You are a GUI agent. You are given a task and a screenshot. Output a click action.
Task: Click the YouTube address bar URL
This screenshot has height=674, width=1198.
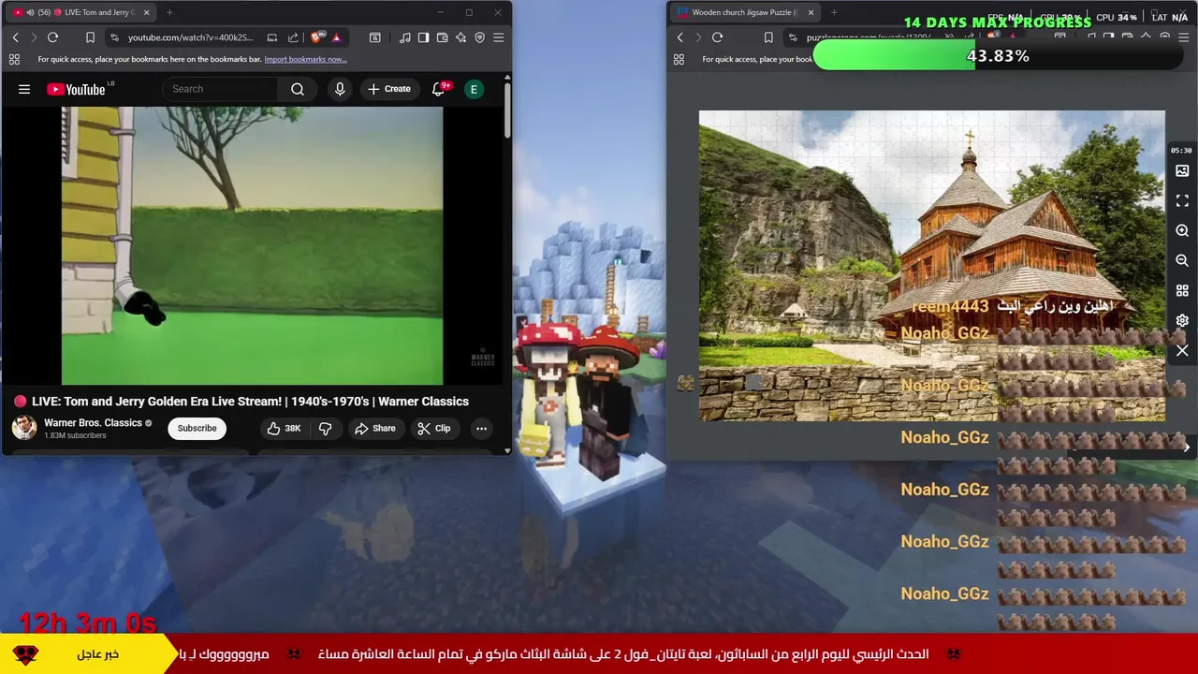coord(190,37)
